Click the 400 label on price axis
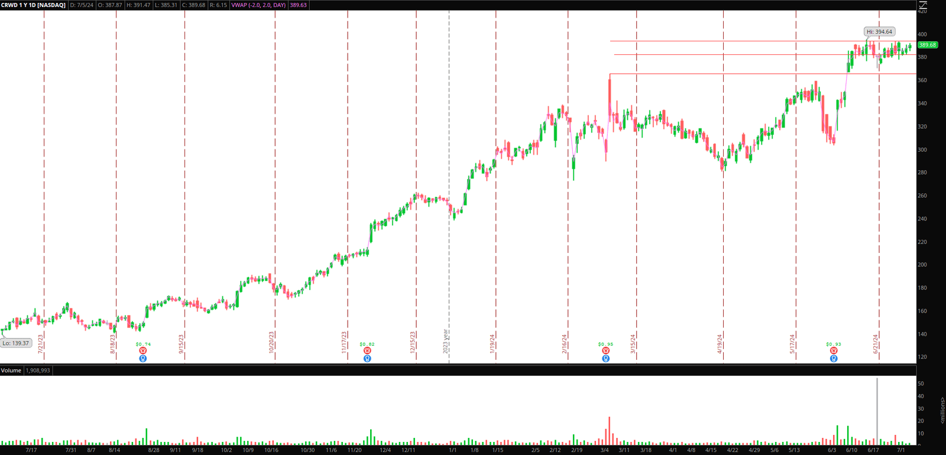Viewport: 946px width, 455px height. click(x=922, y=34)
